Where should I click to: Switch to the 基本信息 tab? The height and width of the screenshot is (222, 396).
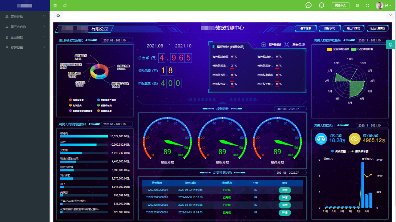pos(306,28)
